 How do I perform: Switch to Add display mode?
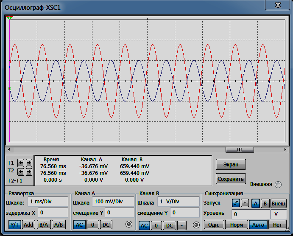[28, 225]
